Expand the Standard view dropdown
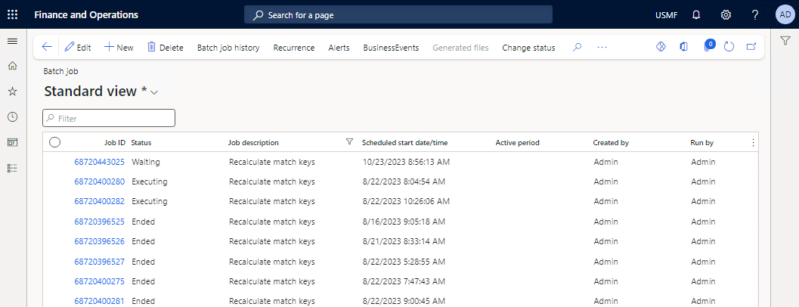Image resolution: width=799 pixels, height=307 pixels. point(154,92)
